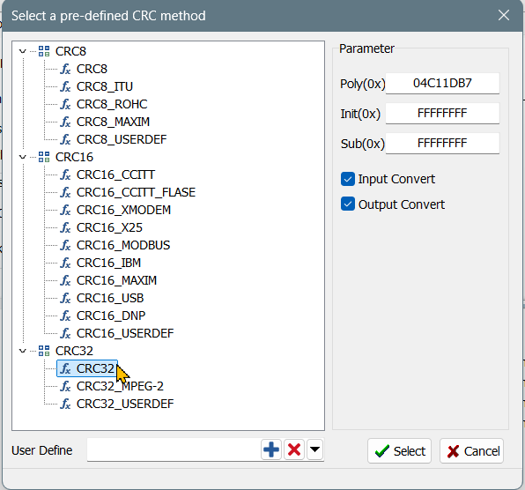Select the CRC8_ITU text row
Screen dimensions: 525x490
click(x=105, y=86)
